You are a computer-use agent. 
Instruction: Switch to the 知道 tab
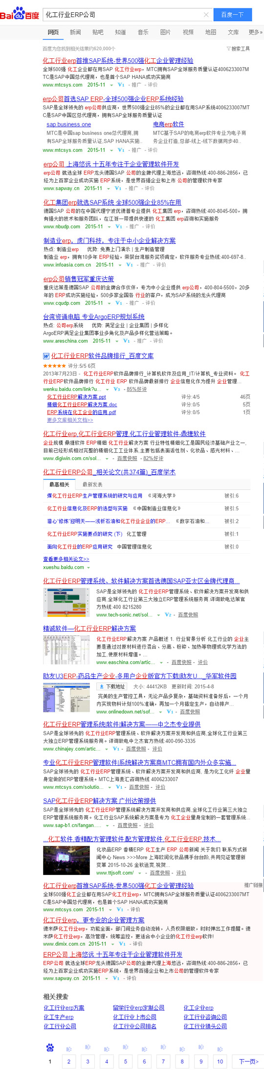[120, 32]
